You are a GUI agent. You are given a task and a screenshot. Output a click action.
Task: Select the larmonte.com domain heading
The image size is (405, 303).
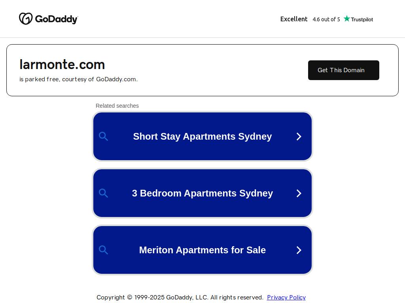pyautogui.click(x=62, y=64)
